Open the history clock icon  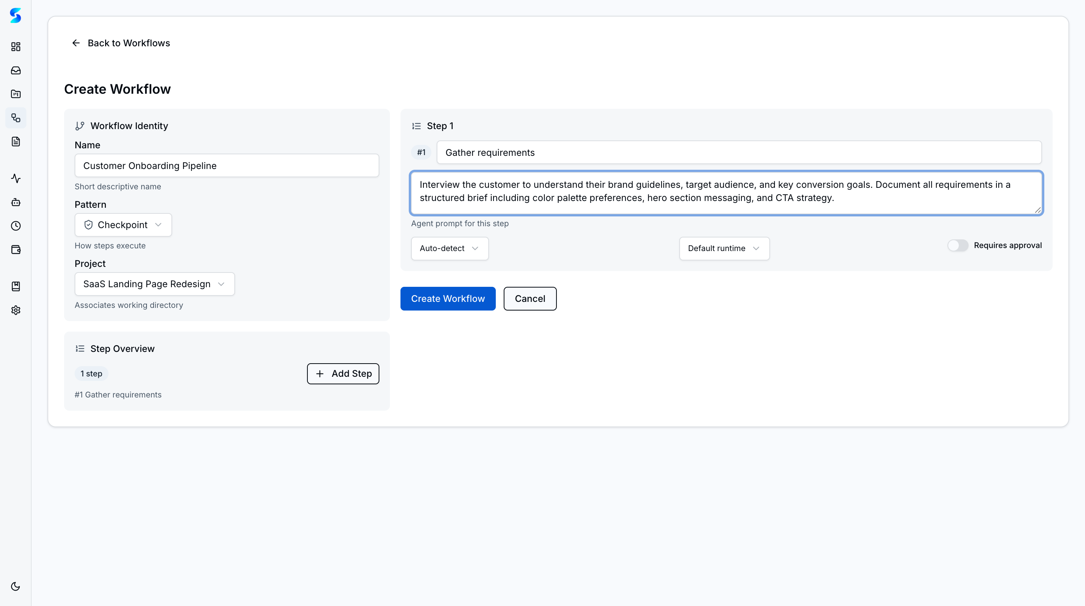click(x=15, y=226)
